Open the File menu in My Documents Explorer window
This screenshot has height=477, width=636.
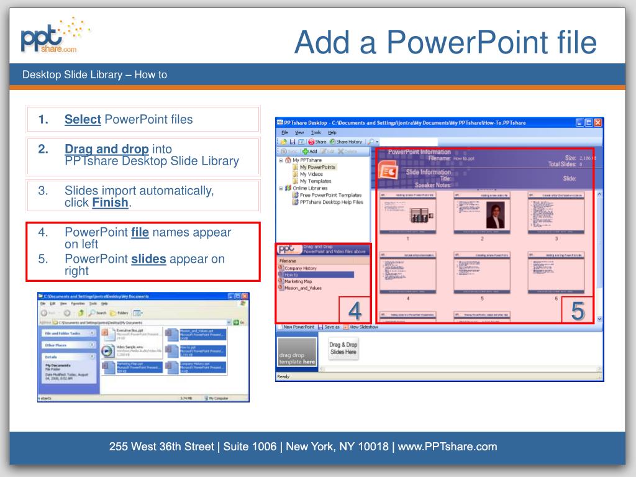(43, 303)
